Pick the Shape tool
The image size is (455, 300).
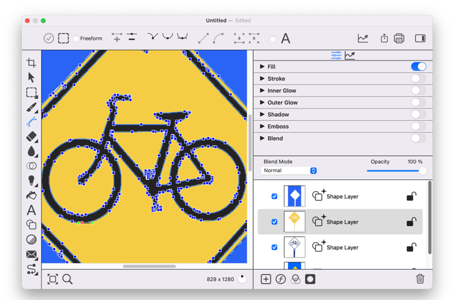point(31,225)
